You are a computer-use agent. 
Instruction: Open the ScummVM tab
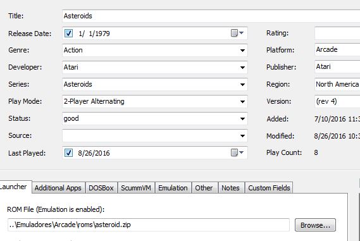click(136, 188)
